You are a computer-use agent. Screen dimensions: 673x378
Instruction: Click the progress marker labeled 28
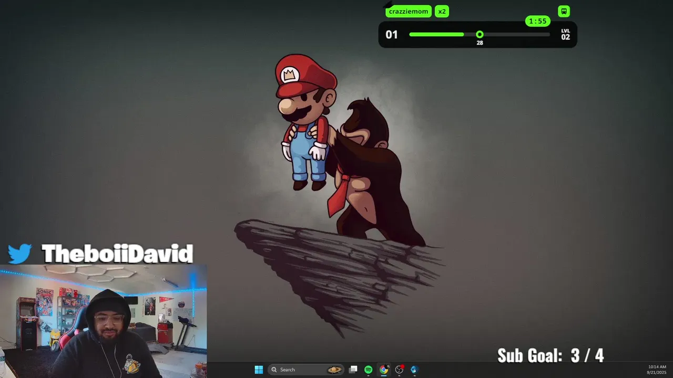point(480,35)
